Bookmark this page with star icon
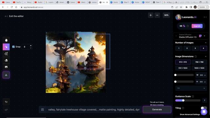Image resolution: width=210 pixels, height=118 pixels. (x=181, y=7)
